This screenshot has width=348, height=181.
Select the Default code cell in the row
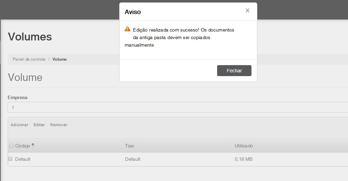(23, 159)
